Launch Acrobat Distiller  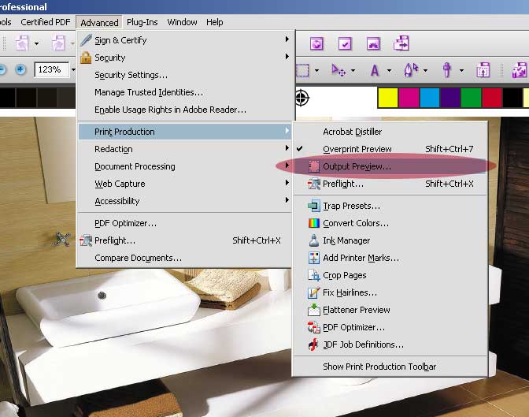[x=390, y=132]
